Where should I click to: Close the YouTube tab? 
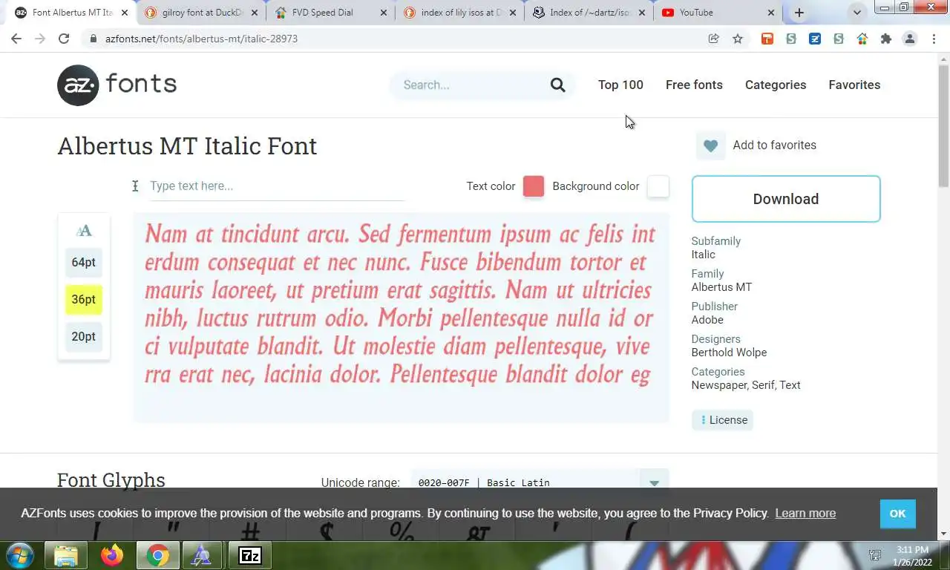point(771,13)
